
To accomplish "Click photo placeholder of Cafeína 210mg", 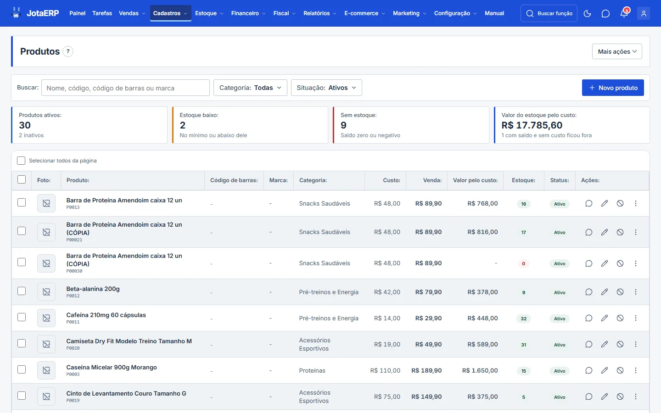I will coord(46,318).
